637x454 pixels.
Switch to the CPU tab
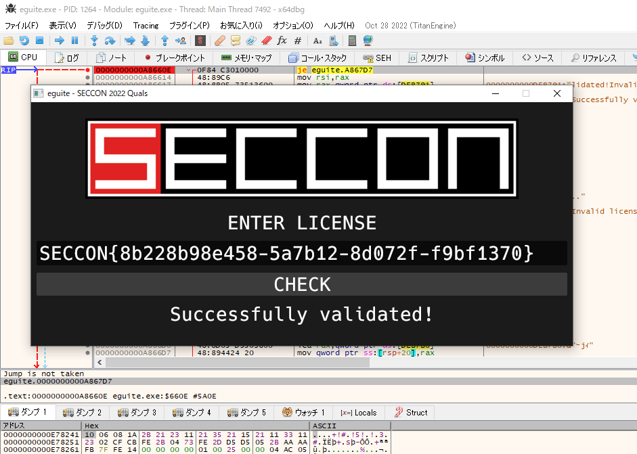pos(23,58)
